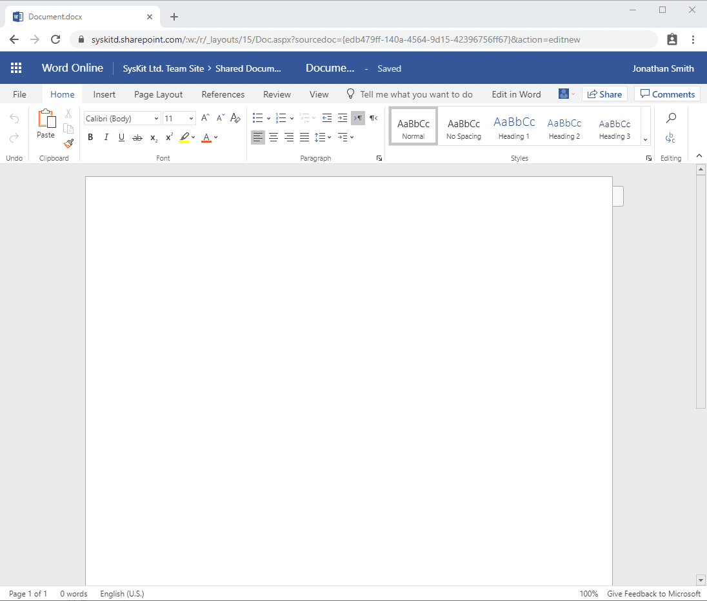Open the Chrome profile icon
Viewport: 707px width, 601px height.
coord(672,39)
